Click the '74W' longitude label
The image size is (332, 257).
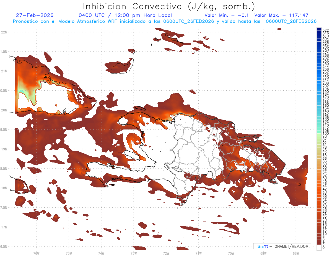(x=101, y=253)
